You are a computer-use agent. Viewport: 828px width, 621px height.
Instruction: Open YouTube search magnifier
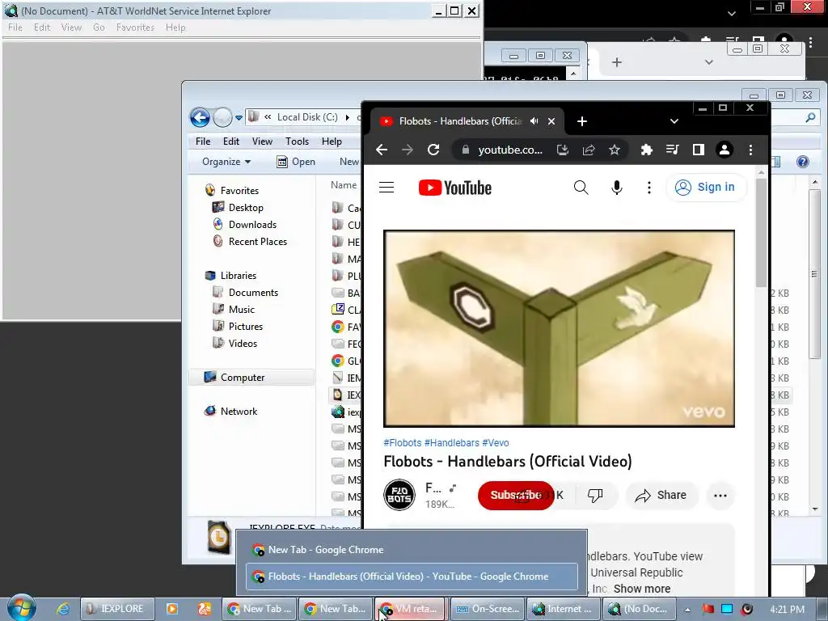coord(581,188)
